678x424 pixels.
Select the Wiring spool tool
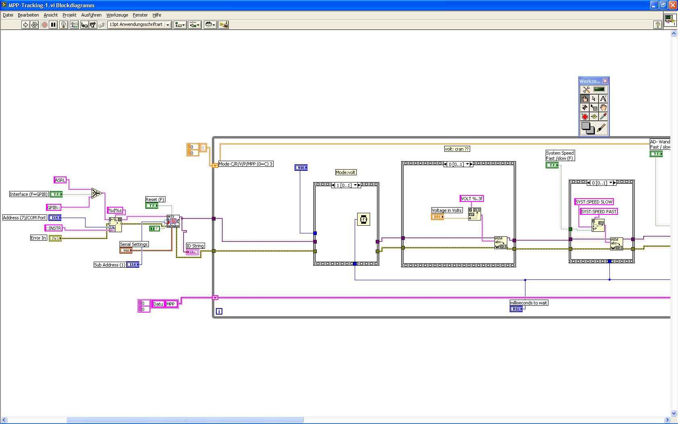pyautogui.click(x=584, y=107)
